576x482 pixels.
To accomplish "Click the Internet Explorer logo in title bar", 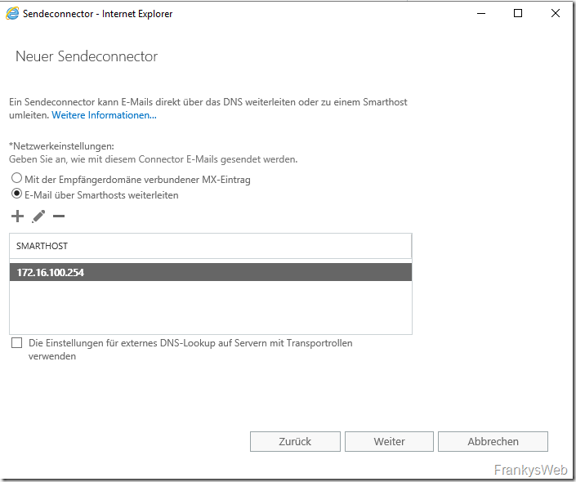I will tap(12, 14).
